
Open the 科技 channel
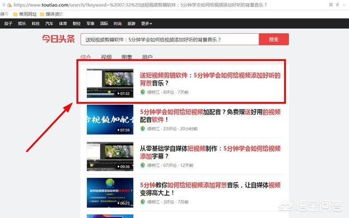pos(35,23)
